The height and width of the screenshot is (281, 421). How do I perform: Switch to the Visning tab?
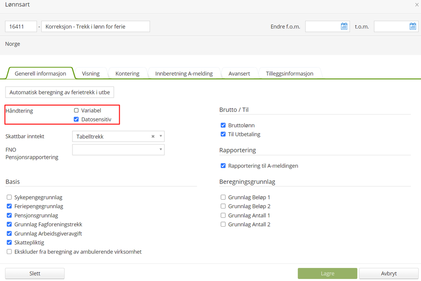pos(91,73)
